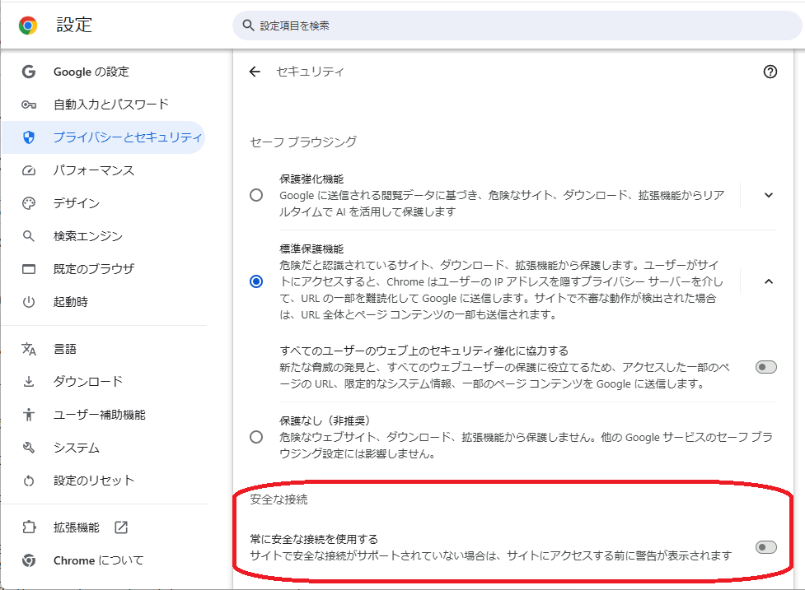Click the 安全な接続 section heading
Viewport: 805px width, 590px height.
click(278, 499)
